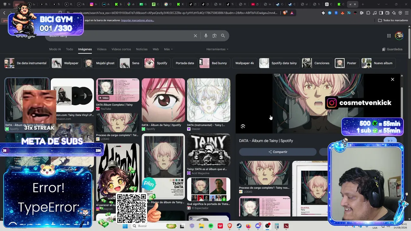Viewport: 411px width, 231px height.
Task: Filter by Portada data chip
Action: pyautogui.click(x=185, y=63)
